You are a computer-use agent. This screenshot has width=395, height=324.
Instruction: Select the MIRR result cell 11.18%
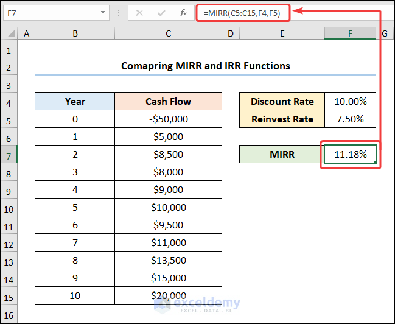click(x=350, y=155)
